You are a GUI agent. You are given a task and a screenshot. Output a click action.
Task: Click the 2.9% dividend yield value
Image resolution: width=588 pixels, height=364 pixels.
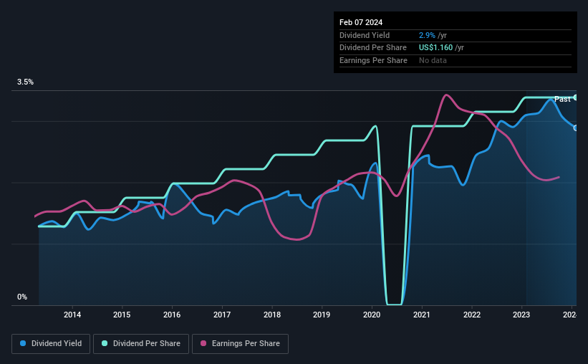[x=427, y=35]
